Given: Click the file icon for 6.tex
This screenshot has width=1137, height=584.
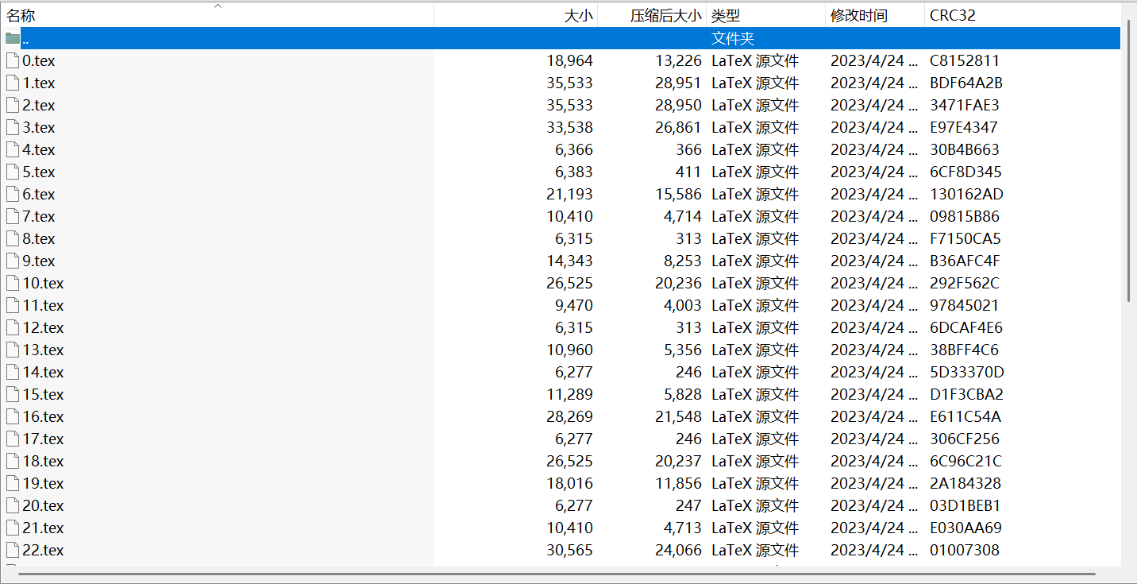Looking at the screenshot, I should pos(13,194).
